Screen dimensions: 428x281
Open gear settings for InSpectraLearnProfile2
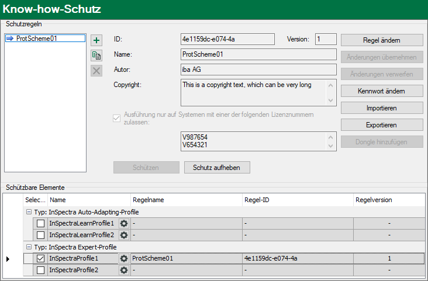point(124,235)
